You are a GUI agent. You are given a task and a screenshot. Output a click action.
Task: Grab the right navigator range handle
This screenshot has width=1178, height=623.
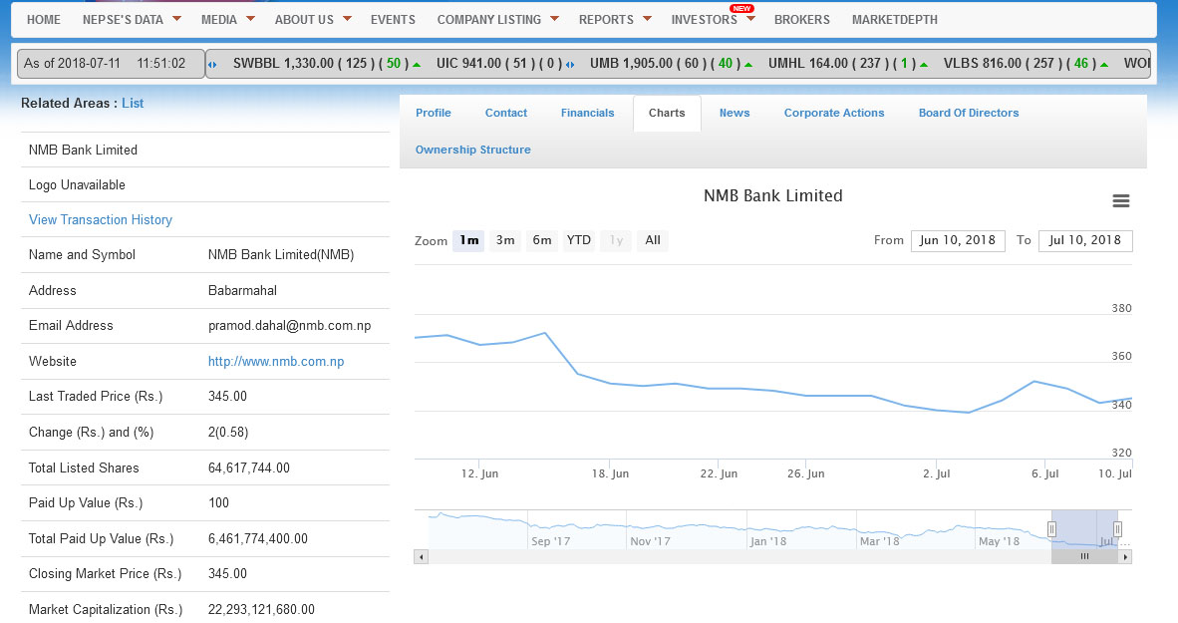[x=1117, y=529]
